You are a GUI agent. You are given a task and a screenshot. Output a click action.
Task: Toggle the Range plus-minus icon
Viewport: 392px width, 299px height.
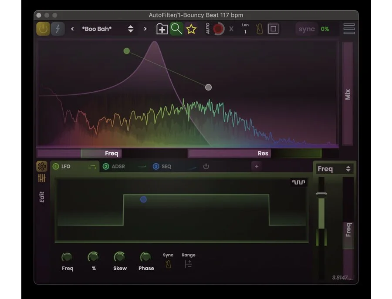188,264
